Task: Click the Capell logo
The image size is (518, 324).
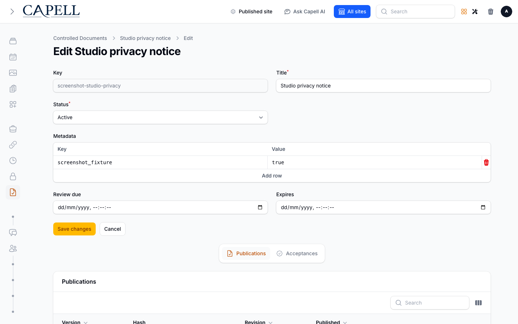Action: 51,11
